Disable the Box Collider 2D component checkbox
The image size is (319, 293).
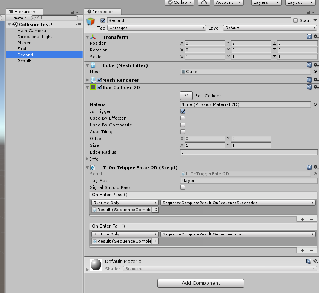(100, 87)
